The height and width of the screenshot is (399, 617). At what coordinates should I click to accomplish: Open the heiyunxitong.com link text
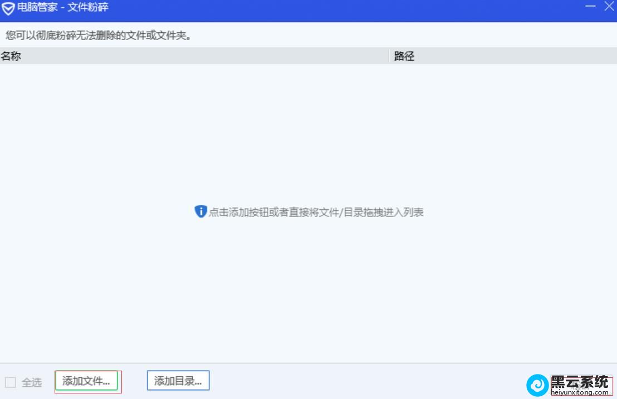click(x=580, y=392)
